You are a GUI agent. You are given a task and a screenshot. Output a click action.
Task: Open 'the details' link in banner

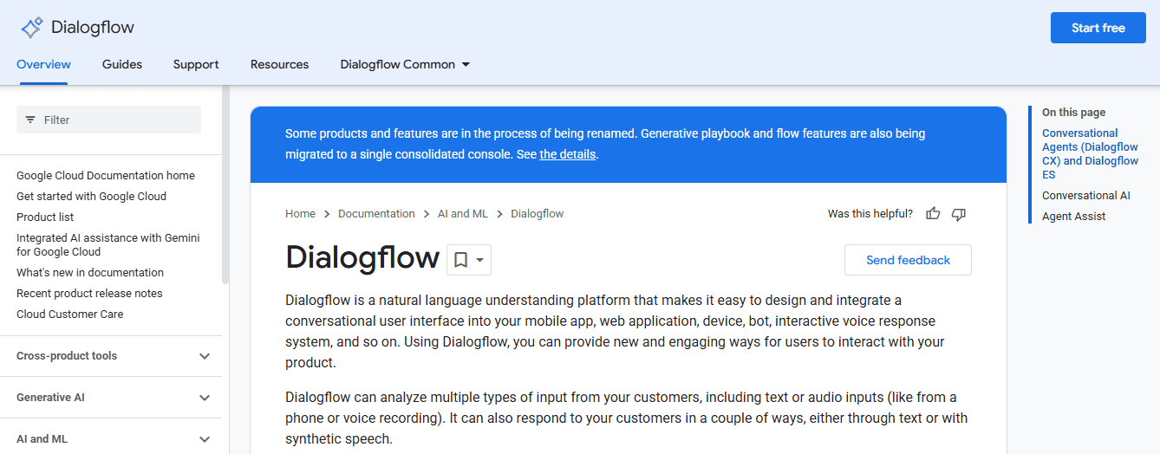pos(567,154)
